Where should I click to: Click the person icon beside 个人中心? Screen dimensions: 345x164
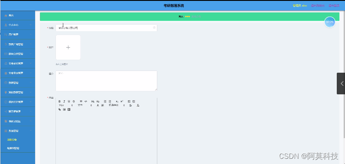[6, 25]
